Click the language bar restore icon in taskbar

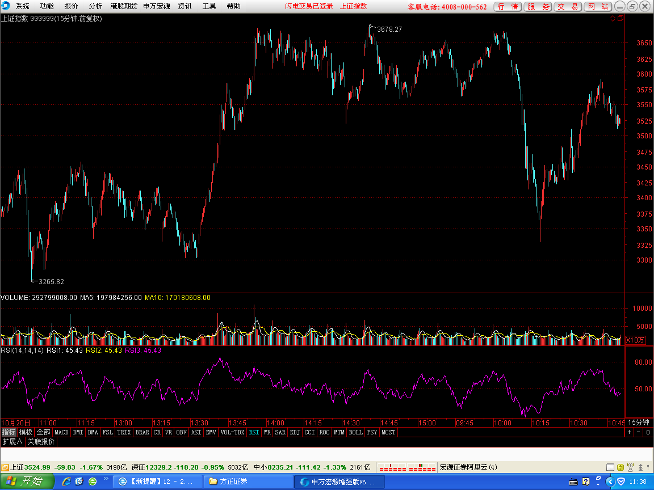tap(598, 479)
